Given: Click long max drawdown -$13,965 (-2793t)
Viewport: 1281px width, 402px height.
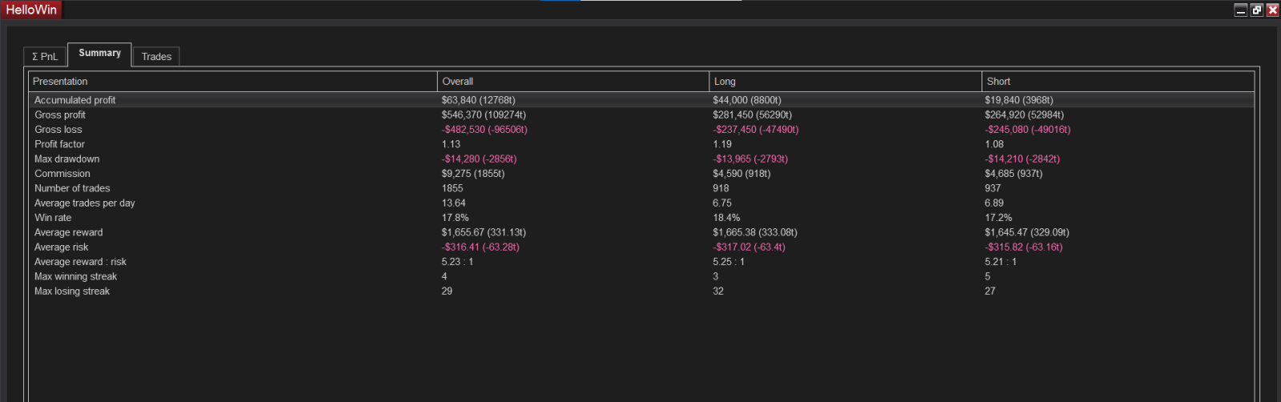Looking at the screenshot, I should pyautogui.click(x=751, y=159).
